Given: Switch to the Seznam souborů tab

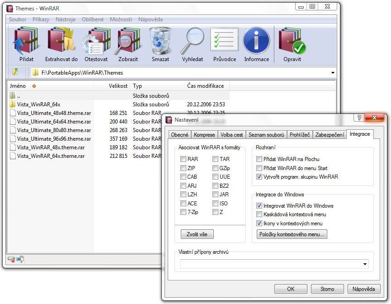Looking at the screenshot, I should pyautogui.click(x=266, y=134).
